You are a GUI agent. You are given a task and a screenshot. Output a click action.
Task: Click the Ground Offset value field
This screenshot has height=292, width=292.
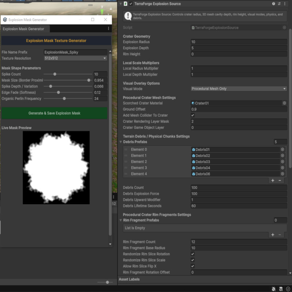click(239, 109)
